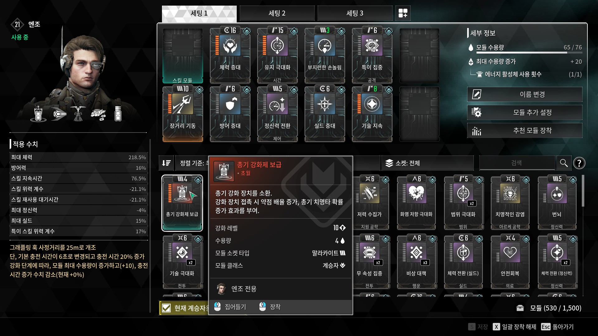This screenshot has width=598, height=336.
Task: Switch to the 세팅 2 tab
Action: tap(277, 13)
